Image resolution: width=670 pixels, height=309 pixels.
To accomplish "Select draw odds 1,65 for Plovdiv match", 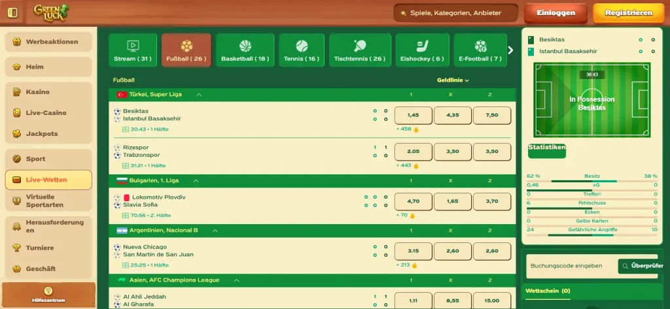I will [453, 201].
